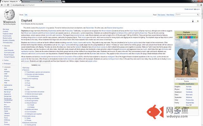Click the browser back arrow
This screenshot has width=203, height=126.
click(x=2, y=5)
